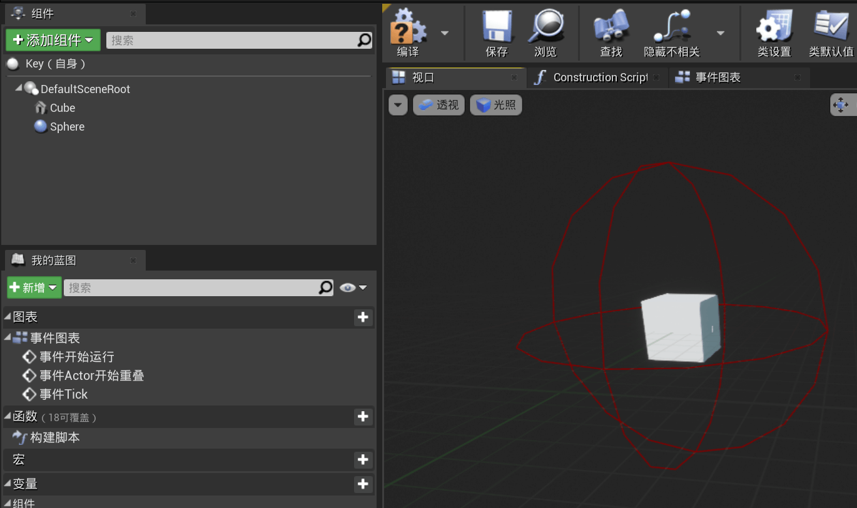Image resolution: width=857 pixels, height=508 pixels.
Task: Close the 我的蓝图 panel tab
Action: (133, 261)
